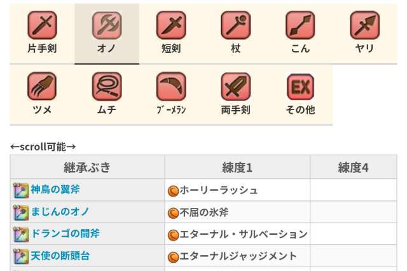Viewport: 407px width, 271px height.
Task: Select the ヤリ spear weapon icon
Action: (x=364, y=25)
